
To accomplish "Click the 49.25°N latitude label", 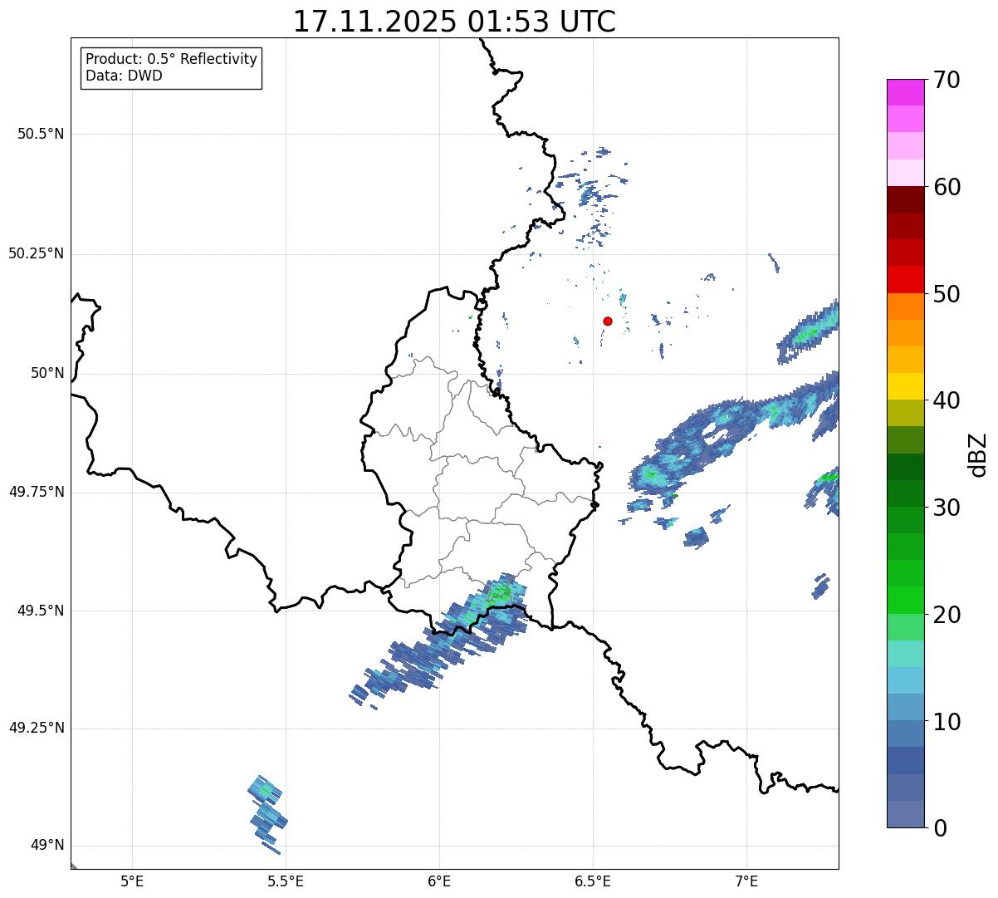I will (x=37, y=728).
